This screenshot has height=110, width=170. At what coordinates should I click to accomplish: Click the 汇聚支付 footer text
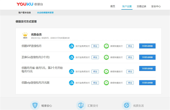point(93,106)
